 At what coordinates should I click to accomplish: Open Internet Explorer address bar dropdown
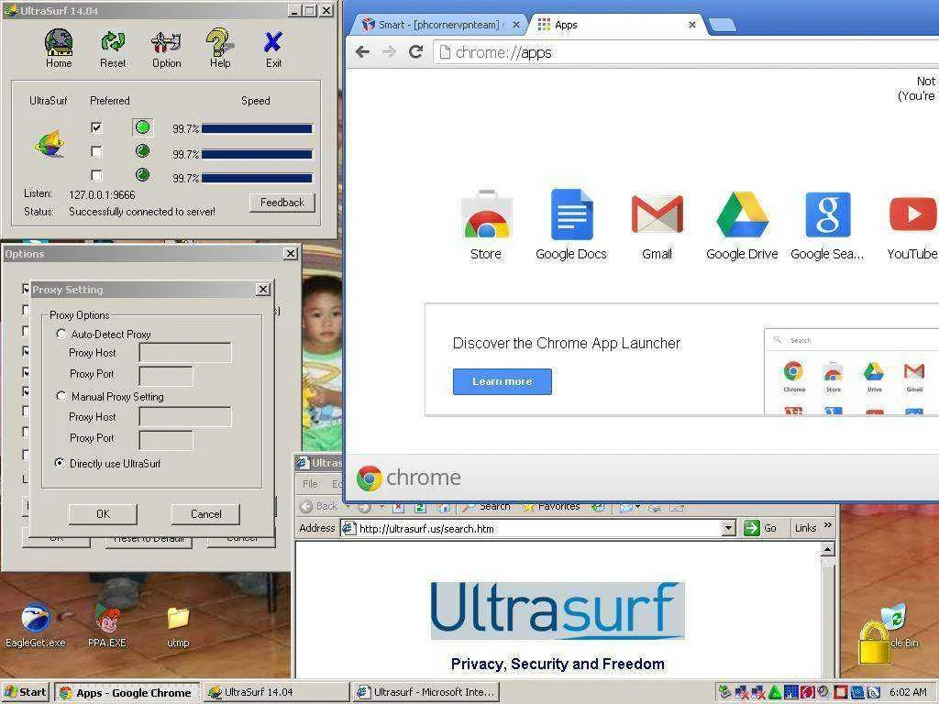(x=728, y=528)
